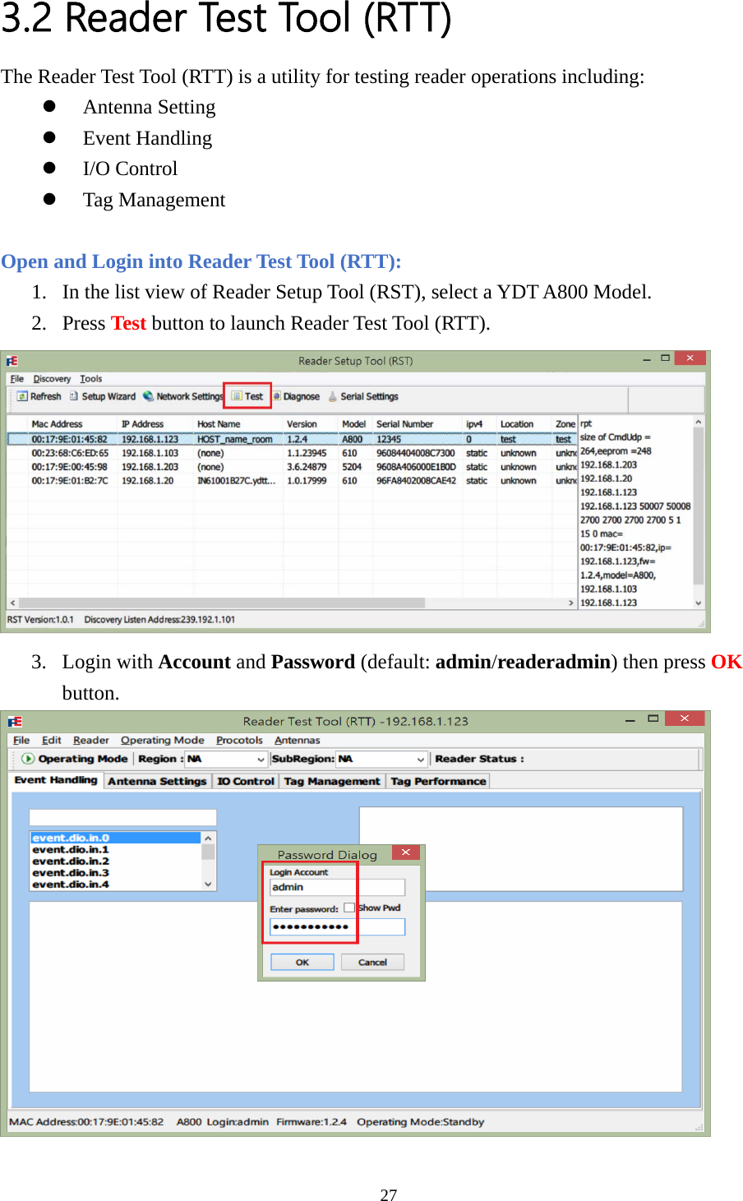Screen dimensions: 743x1201
Task: Click Cancel in the Password Dialog
Action: (372, 961)
